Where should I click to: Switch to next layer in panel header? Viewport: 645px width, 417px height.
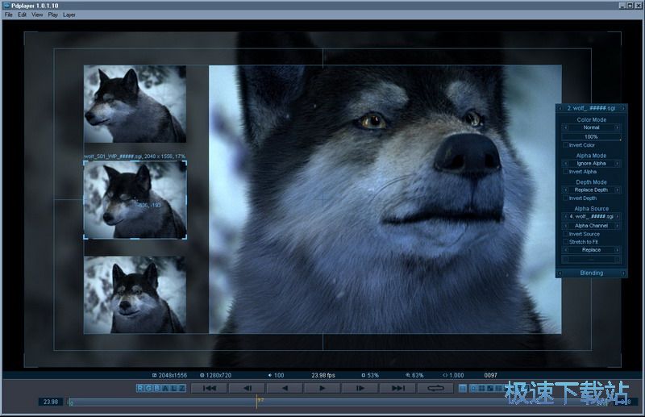pyautogui.click(x=623, y=108)
